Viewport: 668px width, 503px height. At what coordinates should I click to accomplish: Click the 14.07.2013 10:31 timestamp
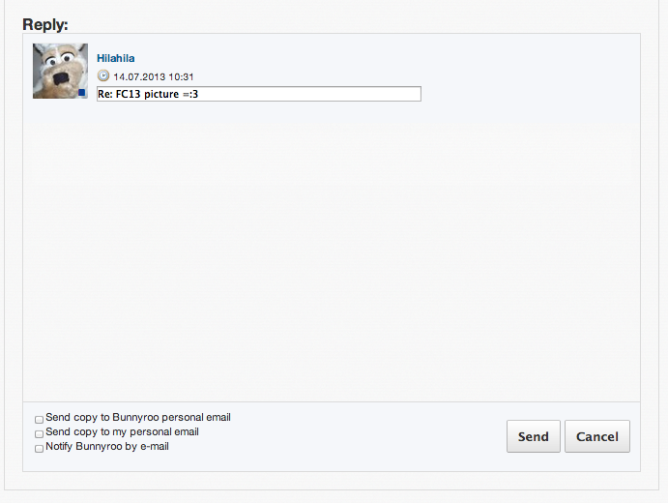point(154,76)
